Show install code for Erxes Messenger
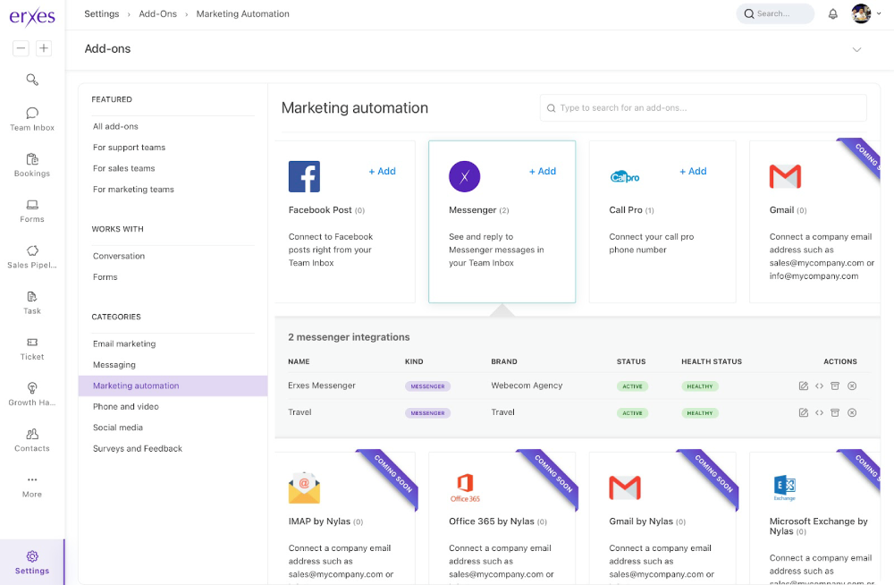Screen dimensions: 894x585 (x=819, y=386)
